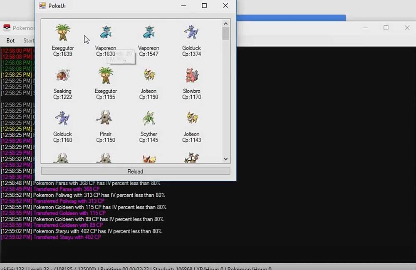
Task: Click log line 'Transferred Paras with 368 CP'
Action: (50, 189)
